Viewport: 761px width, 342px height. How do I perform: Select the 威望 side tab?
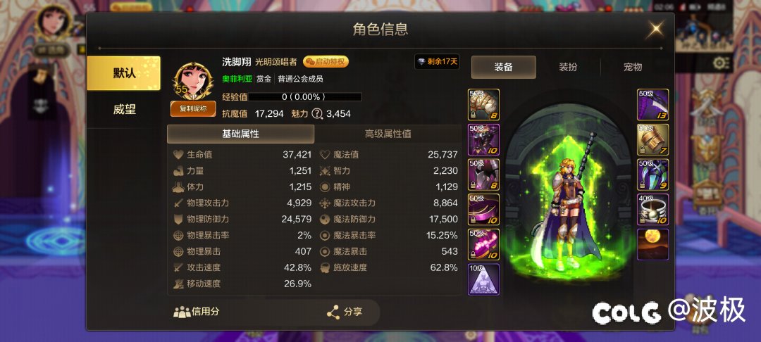pos(124,110)
